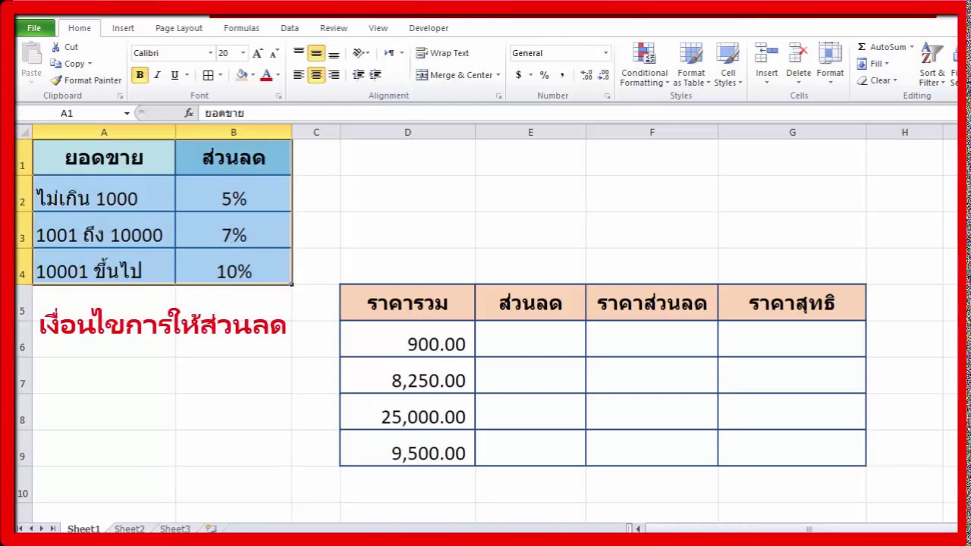Activate the Format Painter brush
This screenshot has width=971, height=546.
(86, 80)
